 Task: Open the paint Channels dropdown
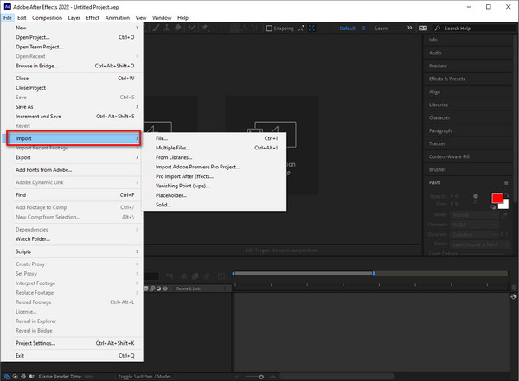pos(474,225)
